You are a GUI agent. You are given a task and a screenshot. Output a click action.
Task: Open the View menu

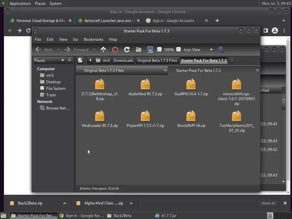click(63, 39)
